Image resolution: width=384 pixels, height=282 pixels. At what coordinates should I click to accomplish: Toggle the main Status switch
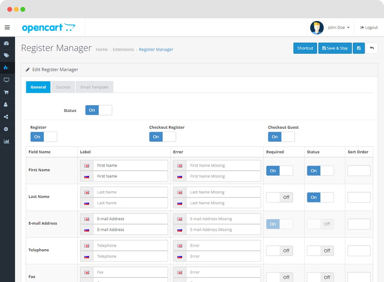pyautogui.click(x=99, y=110)
